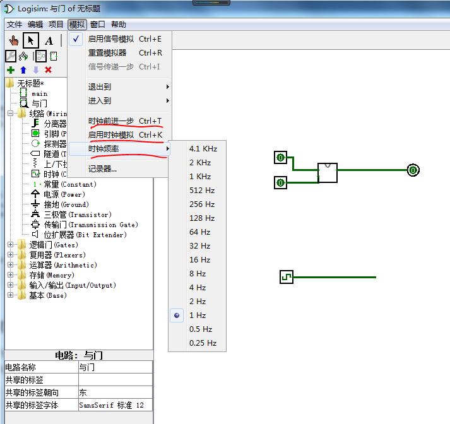The height and width of the screenshot is (424, 450).
Task: Select the 时钟 clock component
Action: (49, 174)
